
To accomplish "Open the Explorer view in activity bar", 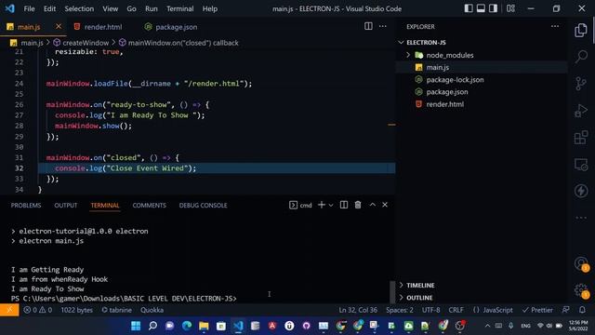I will coord(580,31).
